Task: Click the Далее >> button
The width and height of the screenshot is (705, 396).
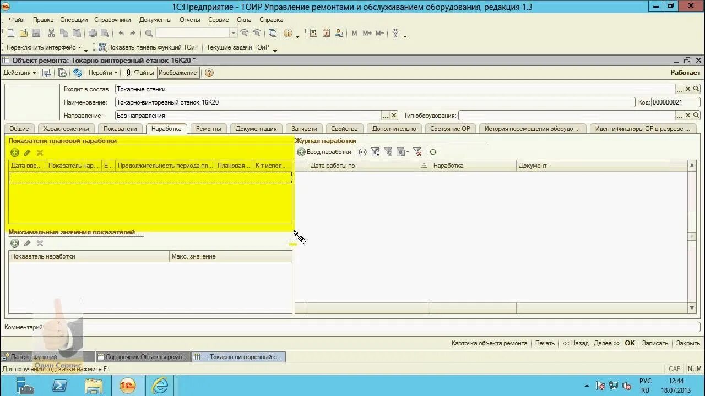Action: (606, 343)
